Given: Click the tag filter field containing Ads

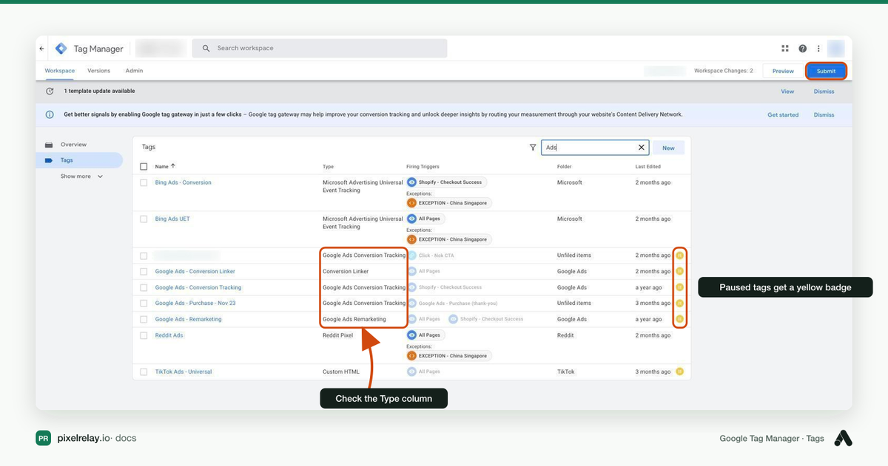Looking at the screenshot, I should [x=595, y=148].
